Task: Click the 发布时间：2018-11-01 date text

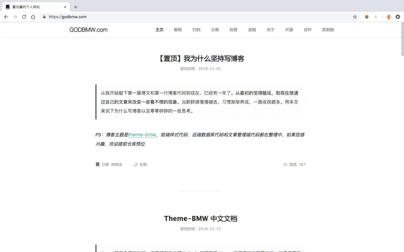Action: 201,69
